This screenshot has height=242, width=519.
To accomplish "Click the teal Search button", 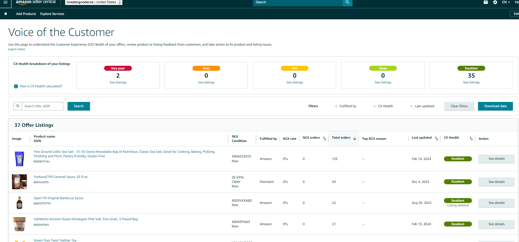I will (x=79, y=106).
